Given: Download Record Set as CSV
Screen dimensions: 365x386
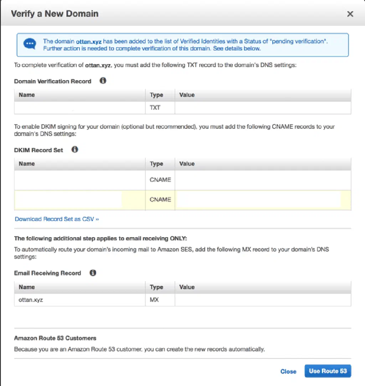Looking at the screenshot, I should 57,219.
